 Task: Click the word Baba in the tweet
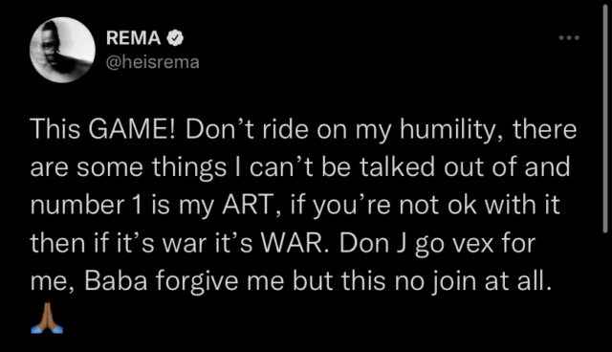pyautogui.click(x=116, y=280)
